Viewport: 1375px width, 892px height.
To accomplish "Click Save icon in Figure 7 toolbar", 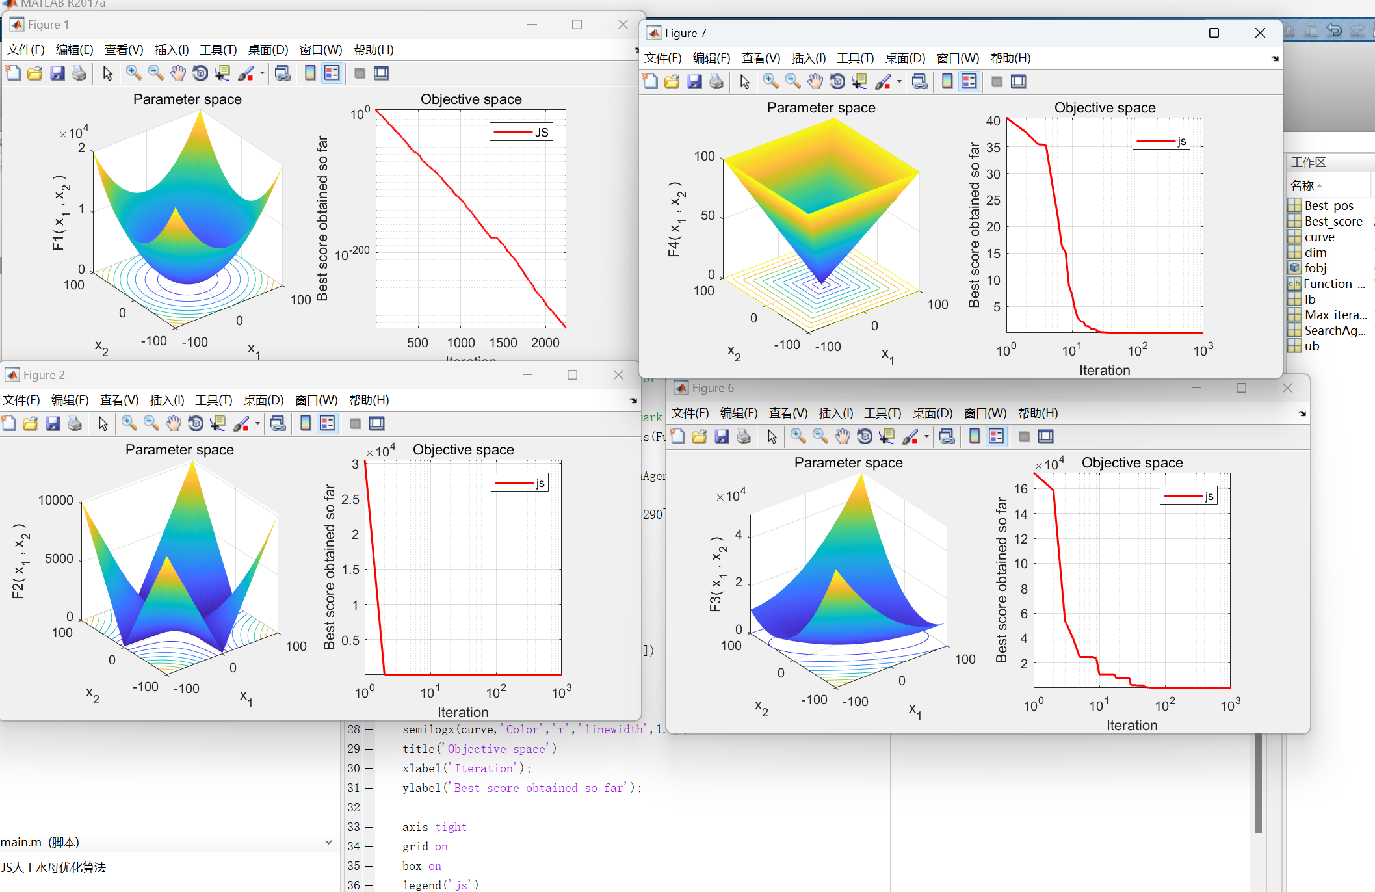I will (x=694, y=82).
